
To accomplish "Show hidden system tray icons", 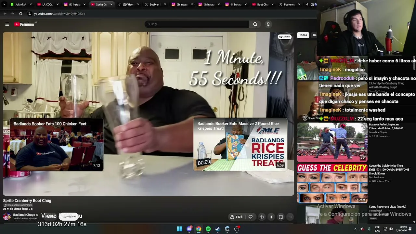I will click(355, 229).
